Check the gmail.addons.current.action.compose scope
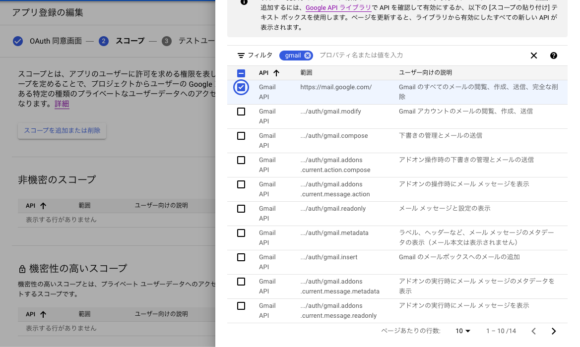This screenshot has width=580, height=347. (x=241, y=160)
